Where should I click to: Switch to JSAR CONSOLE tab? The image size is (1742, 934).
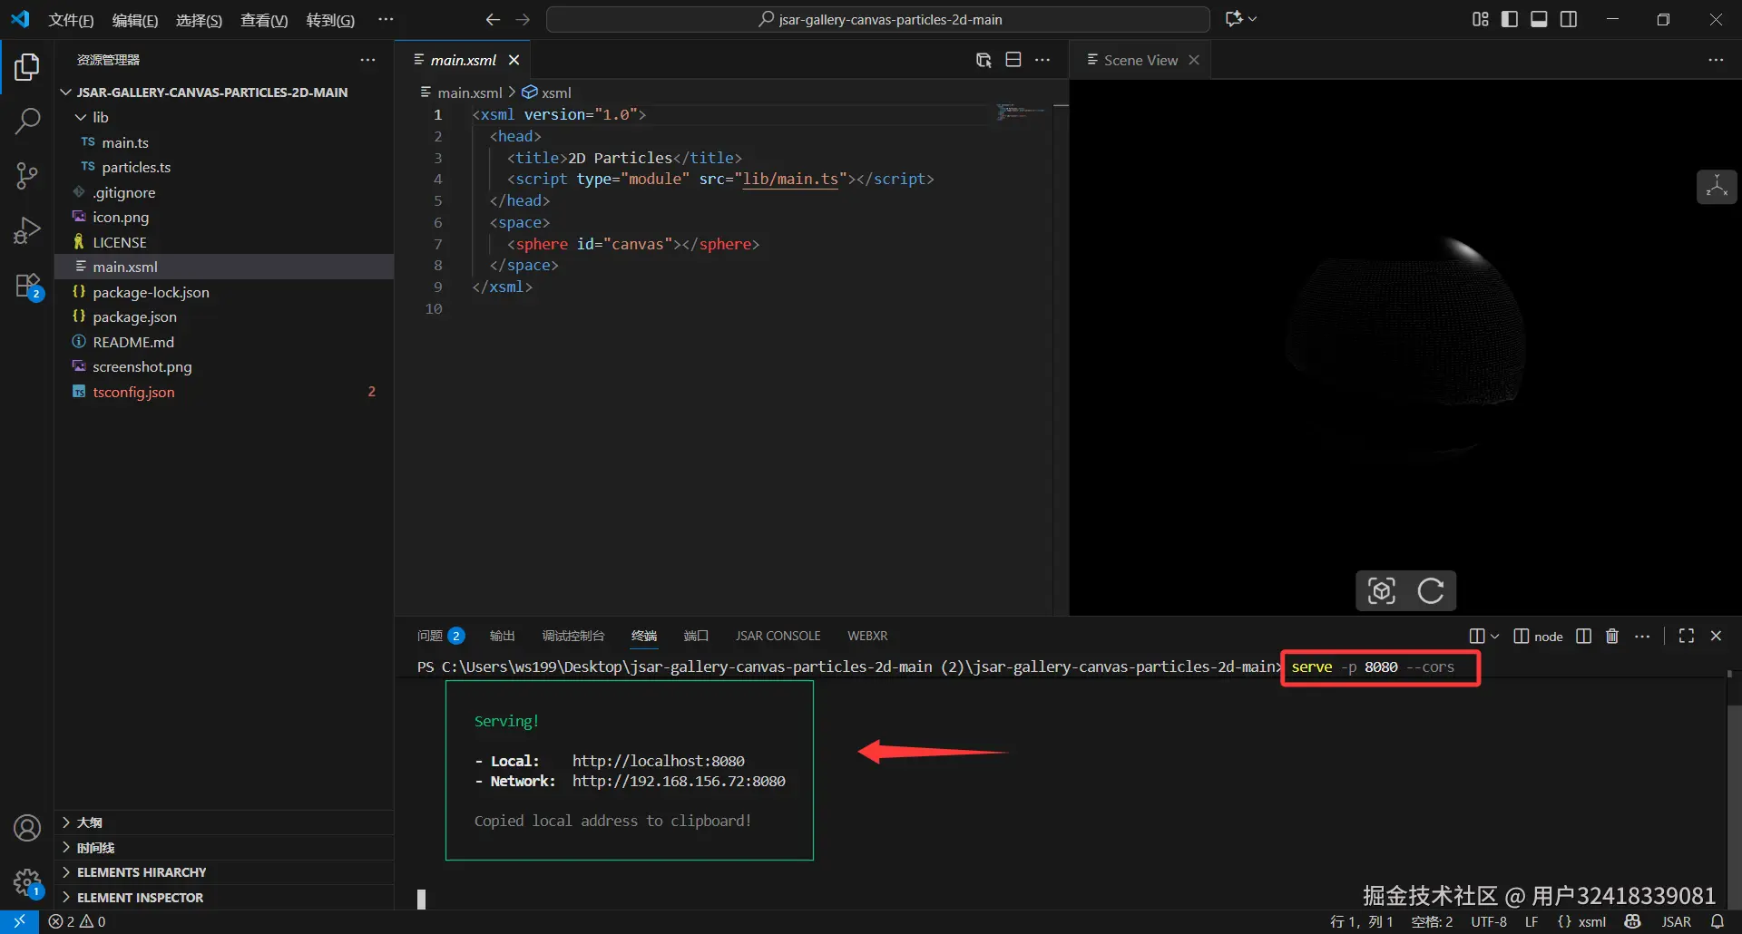tap(778, 636)
